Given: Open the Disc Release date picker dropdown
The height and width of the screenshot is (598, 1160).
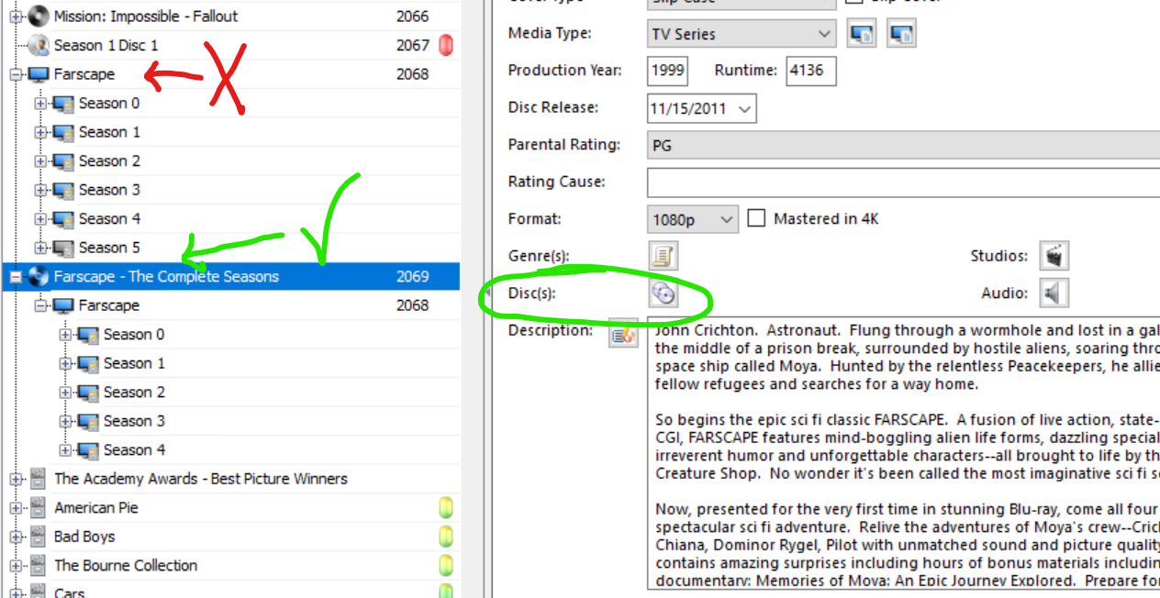Looking at the screenshot, I should coord(744,108).
